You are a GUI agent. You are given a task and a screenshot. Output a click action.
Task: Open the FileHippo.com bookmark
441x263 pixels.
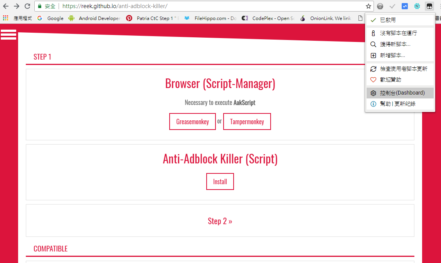(210, 18)
